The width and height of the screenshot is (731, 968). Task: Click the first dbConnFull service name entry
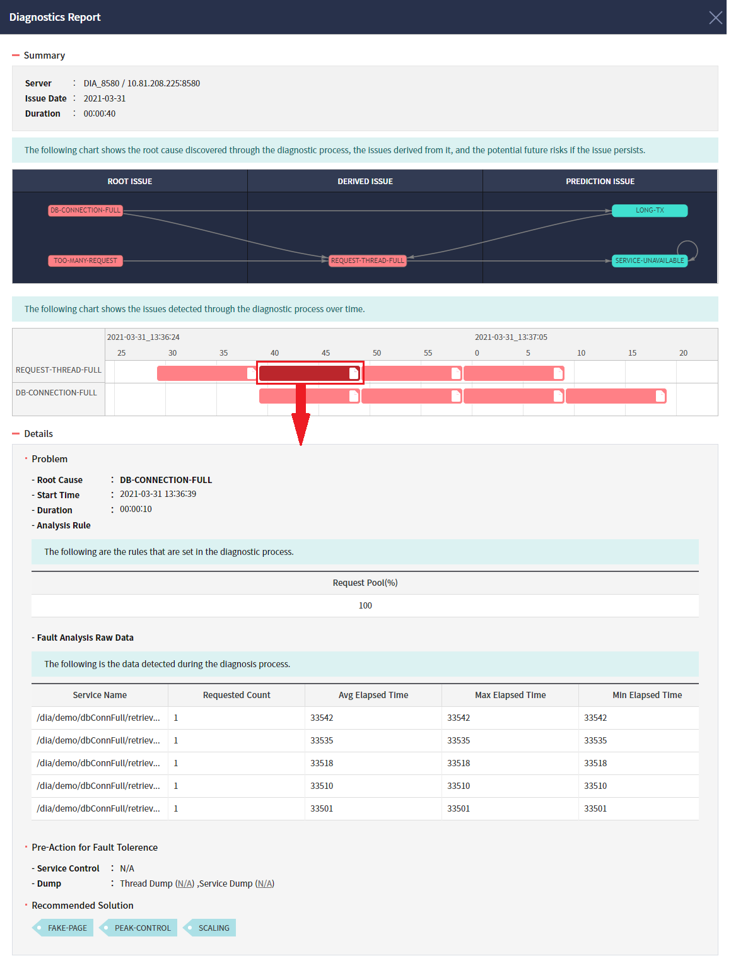pos(99,718)
